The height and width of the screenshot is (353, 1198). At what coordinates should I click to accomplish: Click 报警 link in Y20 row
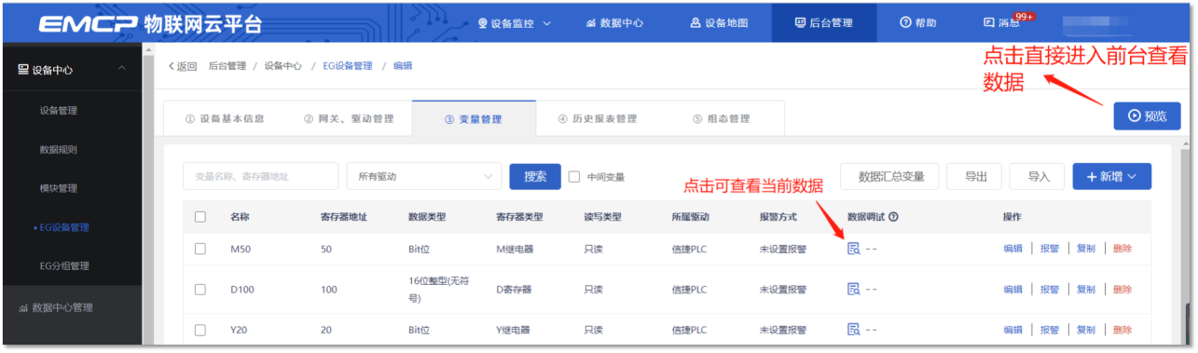[x=1049, y=330]
